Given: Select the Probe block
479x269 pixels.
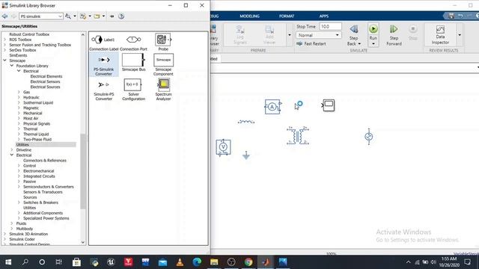Looking at the screenshot, I should pos(163,42).
